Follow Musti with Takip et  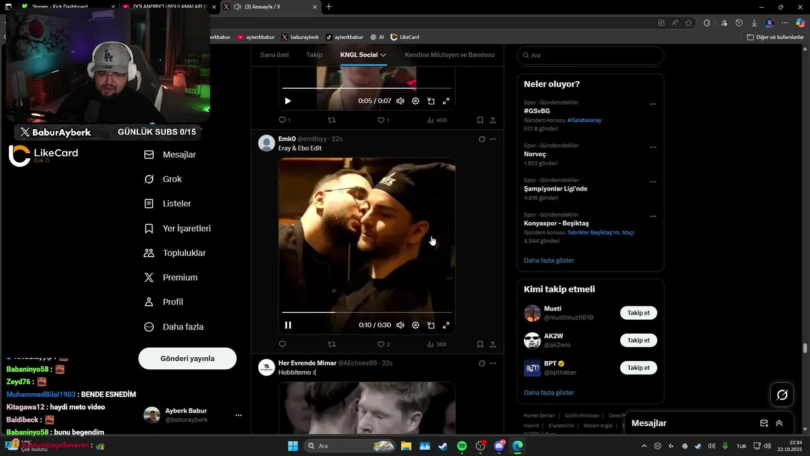639,313
